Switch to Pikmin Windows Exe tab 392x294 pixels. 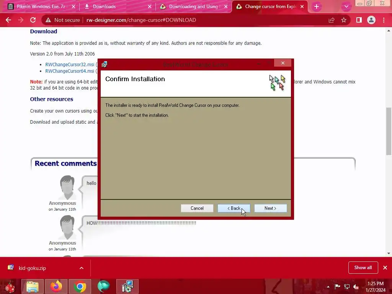click(x=41, y=7)
